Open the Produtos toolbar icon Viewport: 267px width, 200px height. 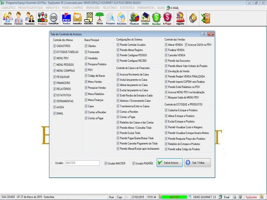[42, 18]
